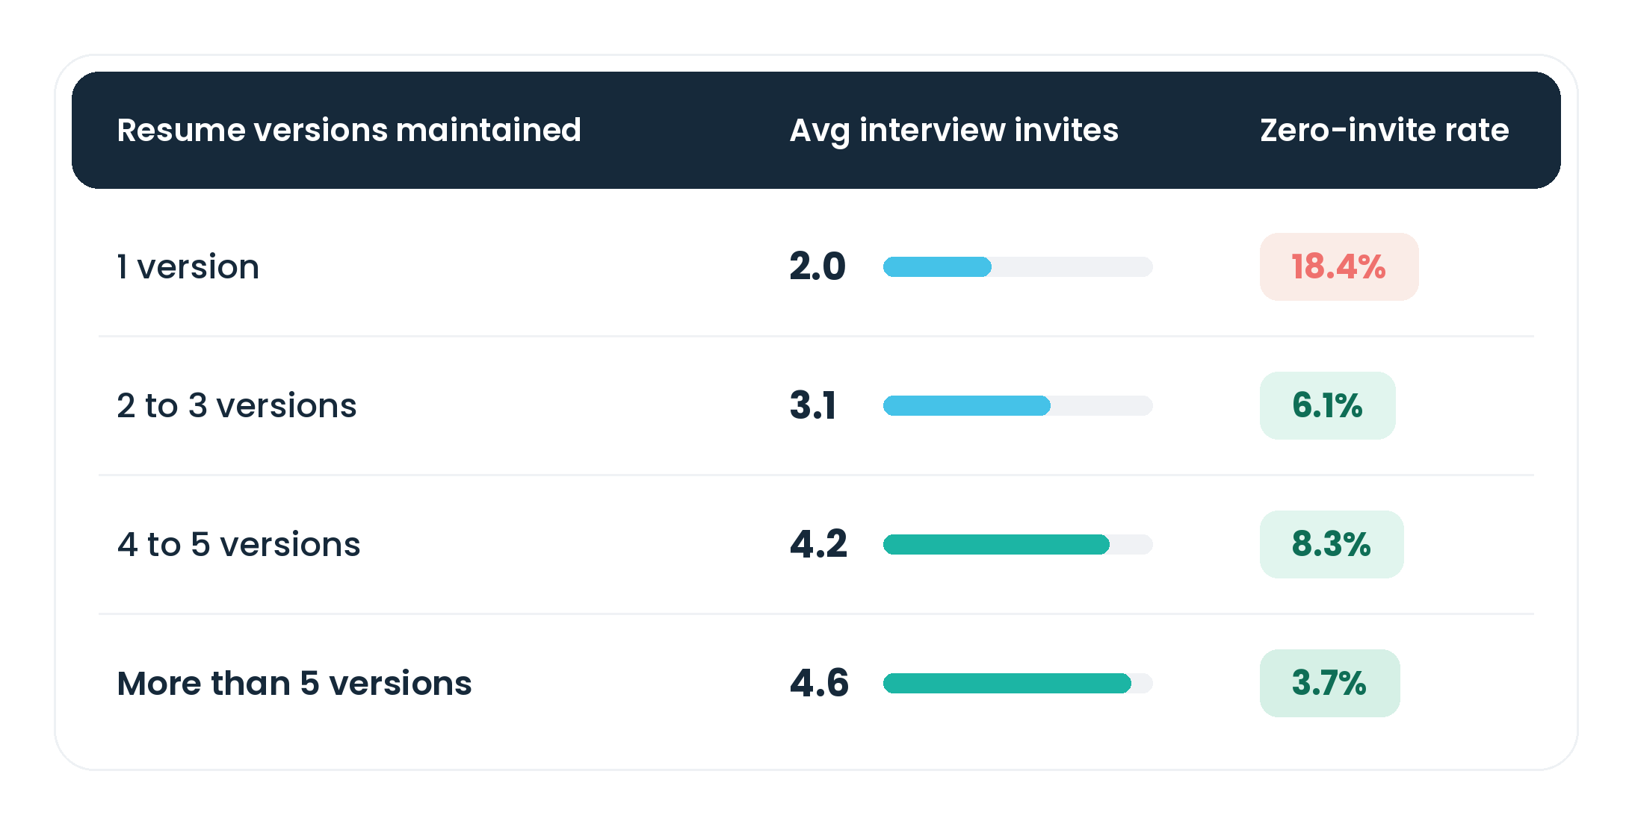Click the 2.0 average invites value
Image resolution: width=1632 pixels, height=824 pixels.
[817, 266]
